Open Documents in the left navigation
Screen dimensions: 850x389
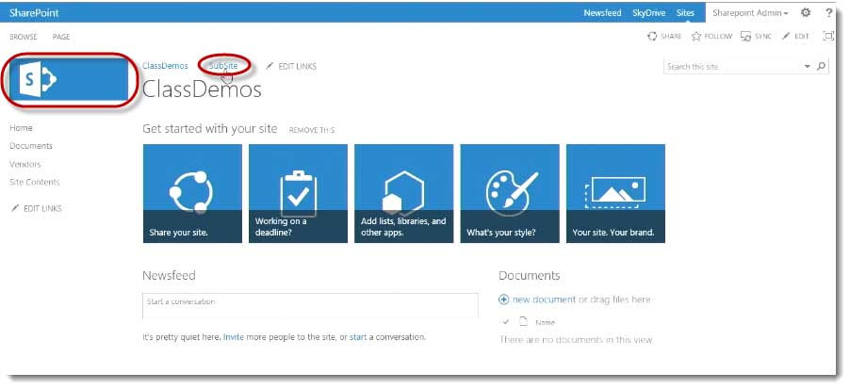point(31,146)
